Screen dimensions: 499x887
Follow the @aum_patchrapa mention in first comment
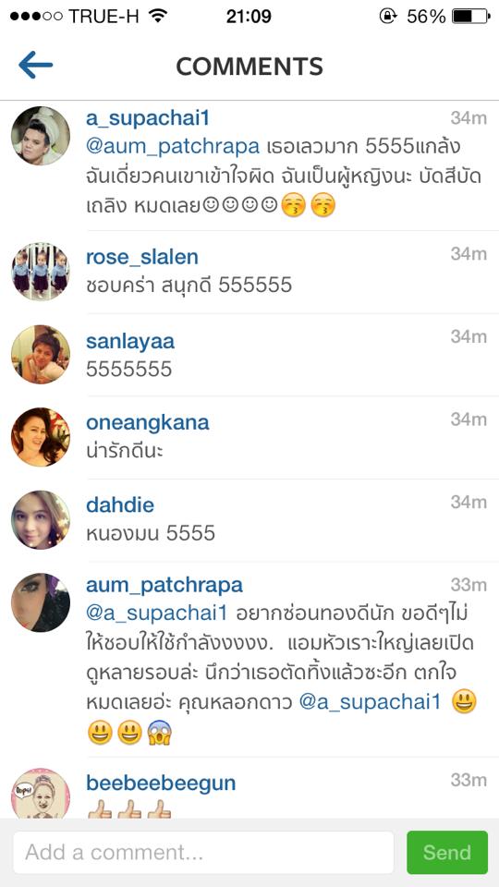(173, 147)
